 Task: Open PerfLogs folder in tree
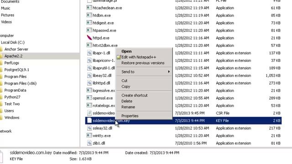12,63
